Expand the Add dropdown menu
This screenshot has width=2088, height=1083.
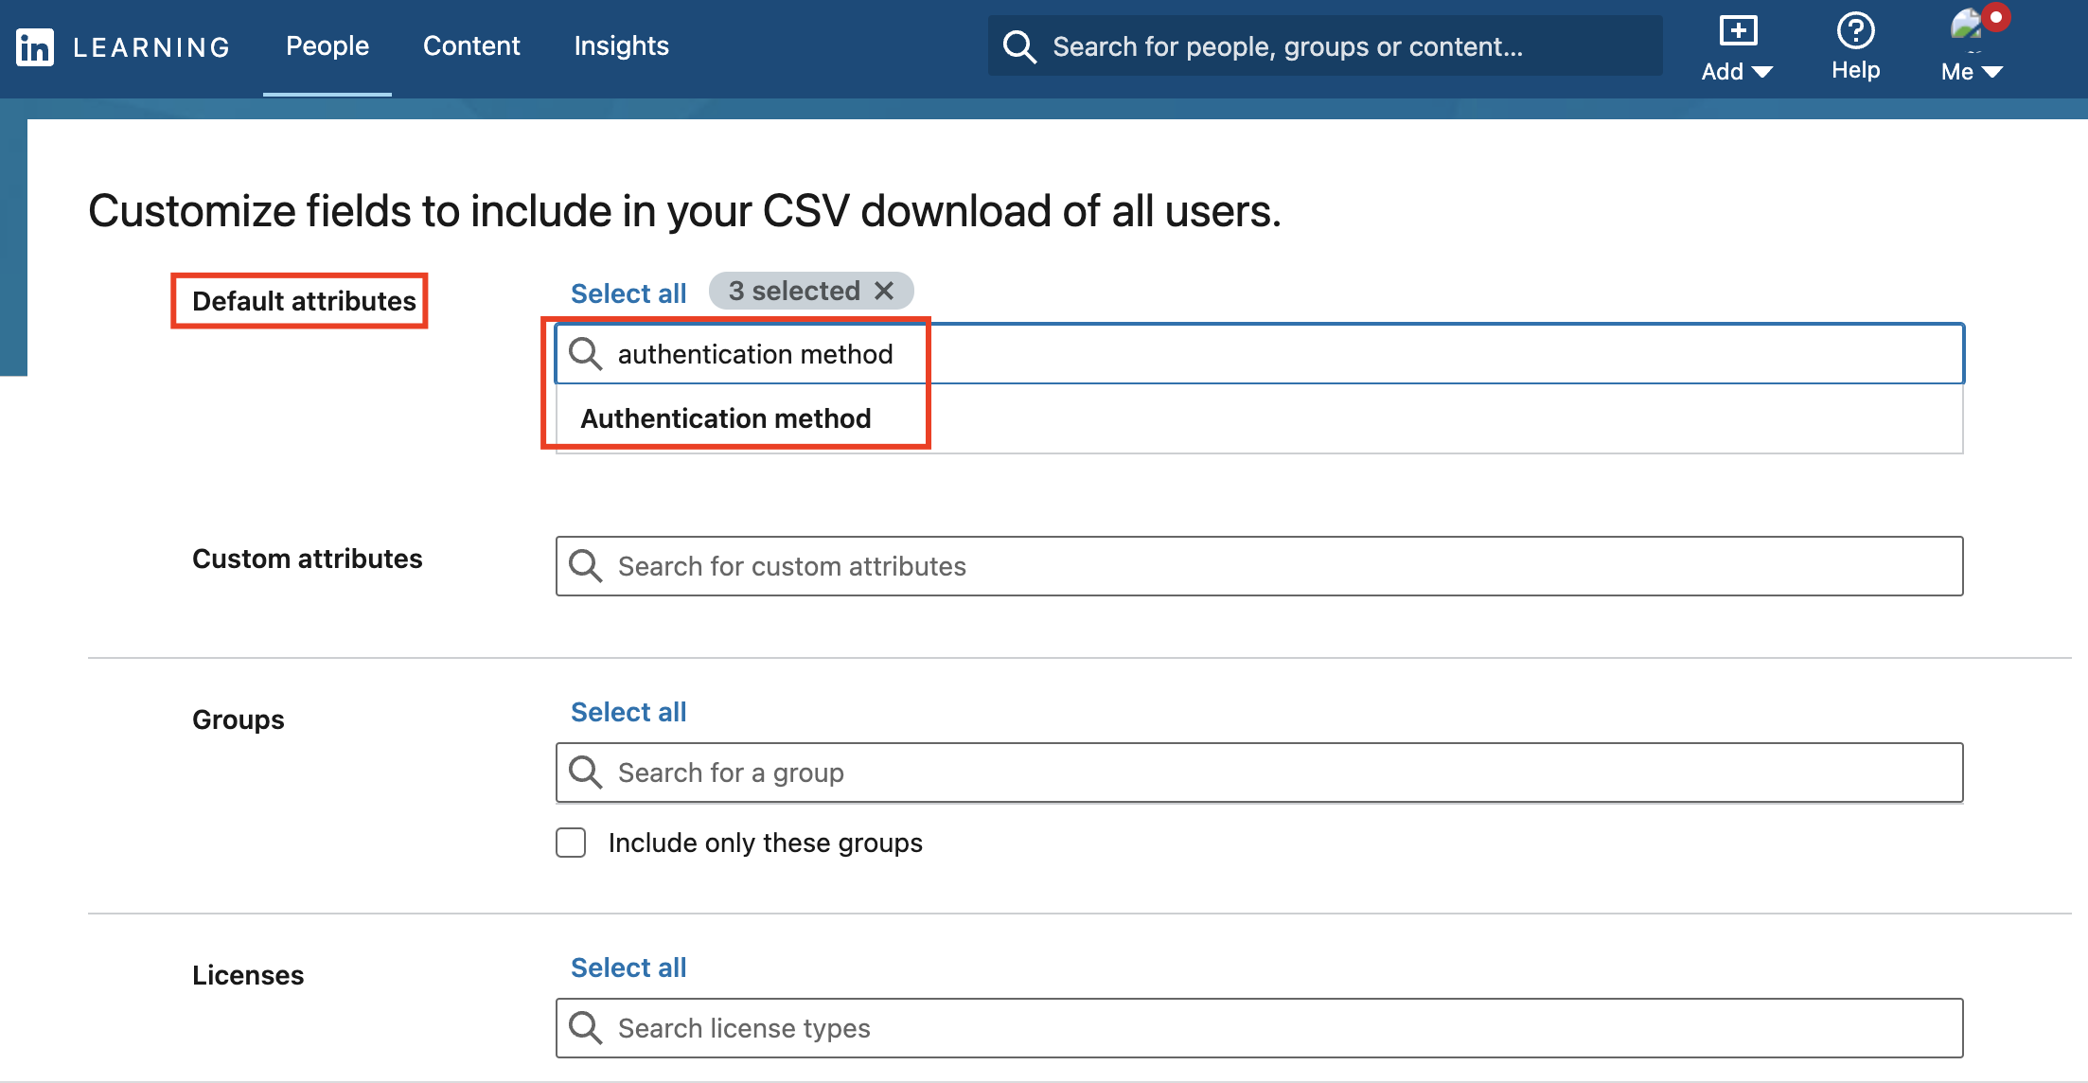coord(1737,72)
